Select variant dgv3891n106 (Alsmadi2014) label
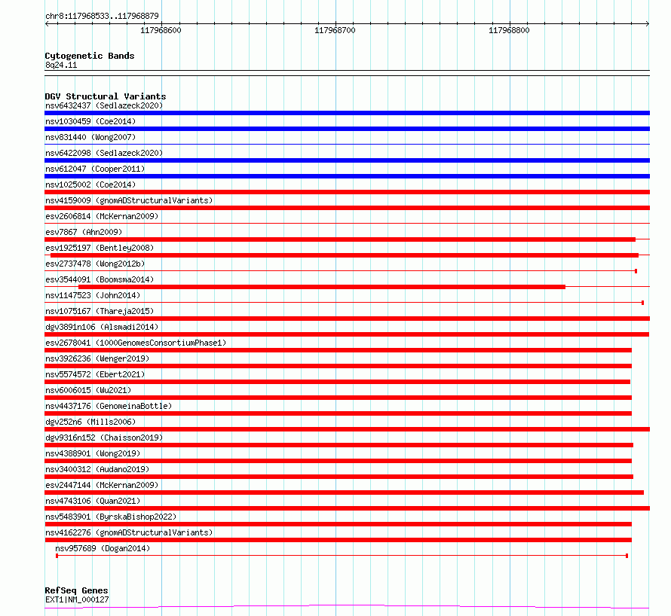Screen dimensions: 671x616 pyautogui.click(x=102, y=327)
